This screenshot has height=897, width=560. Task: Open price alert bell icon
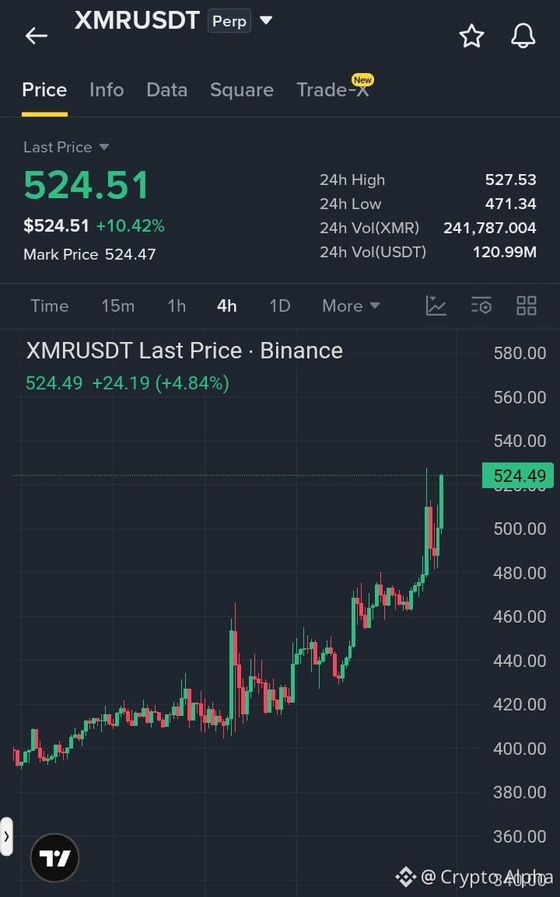point(523,36)
